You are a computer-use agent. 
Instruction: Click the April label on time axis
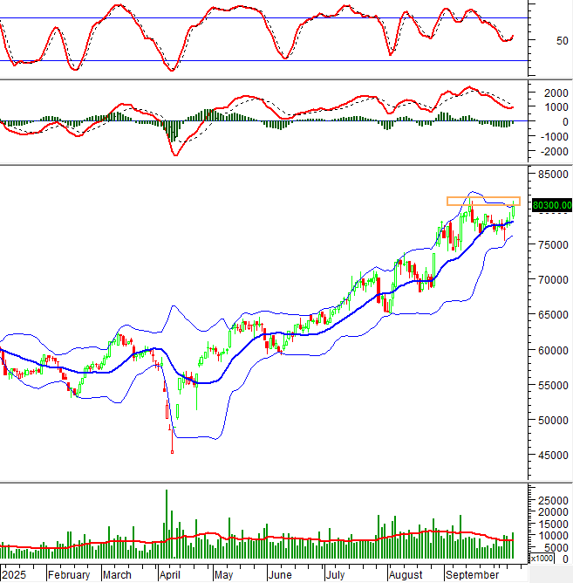point(168,575)
